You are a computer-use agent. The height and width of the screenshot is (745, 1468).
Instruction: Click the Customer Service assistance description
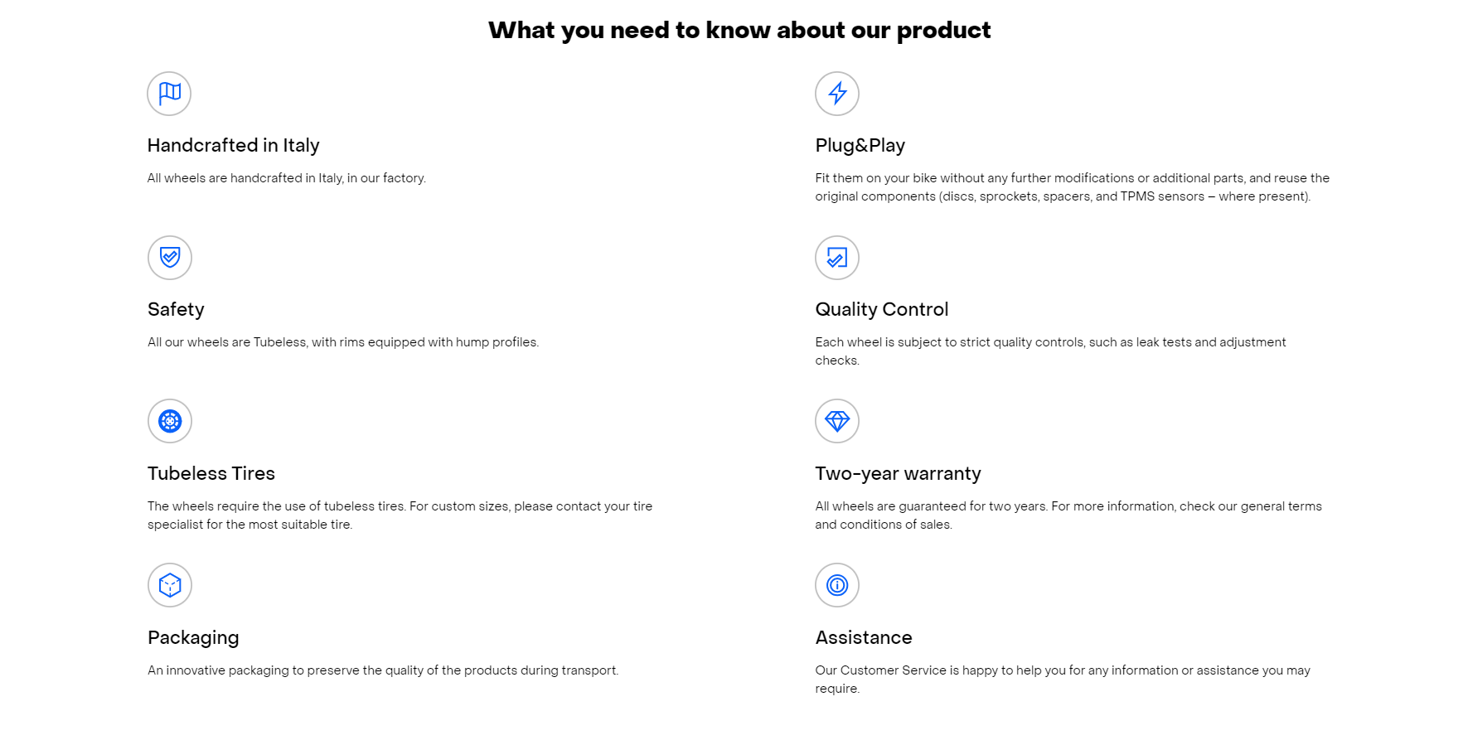click(1063, 680)
